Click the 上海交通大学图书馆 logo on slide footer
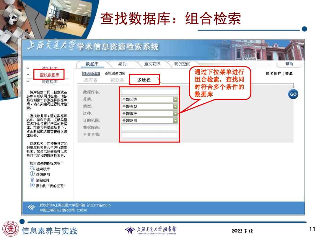 click(x=151, y=230)
